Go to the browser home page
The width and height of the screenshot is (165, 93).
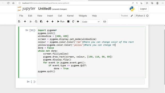click(x=13, y=3)
